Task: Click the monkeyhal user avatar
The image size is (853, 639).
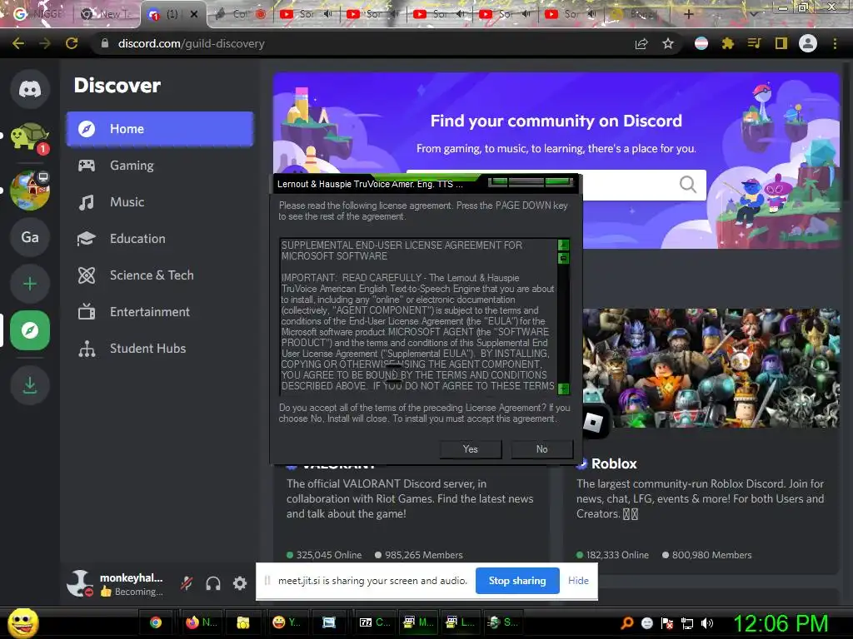Action: tap(80, 583)
